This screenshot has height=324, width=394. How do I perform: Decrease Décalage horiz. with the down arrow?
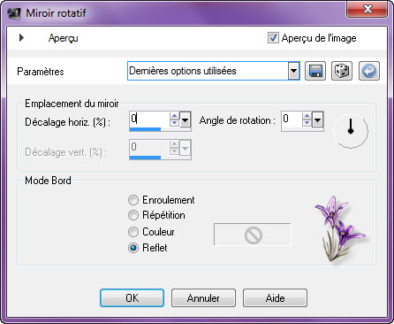pos(174,123)
